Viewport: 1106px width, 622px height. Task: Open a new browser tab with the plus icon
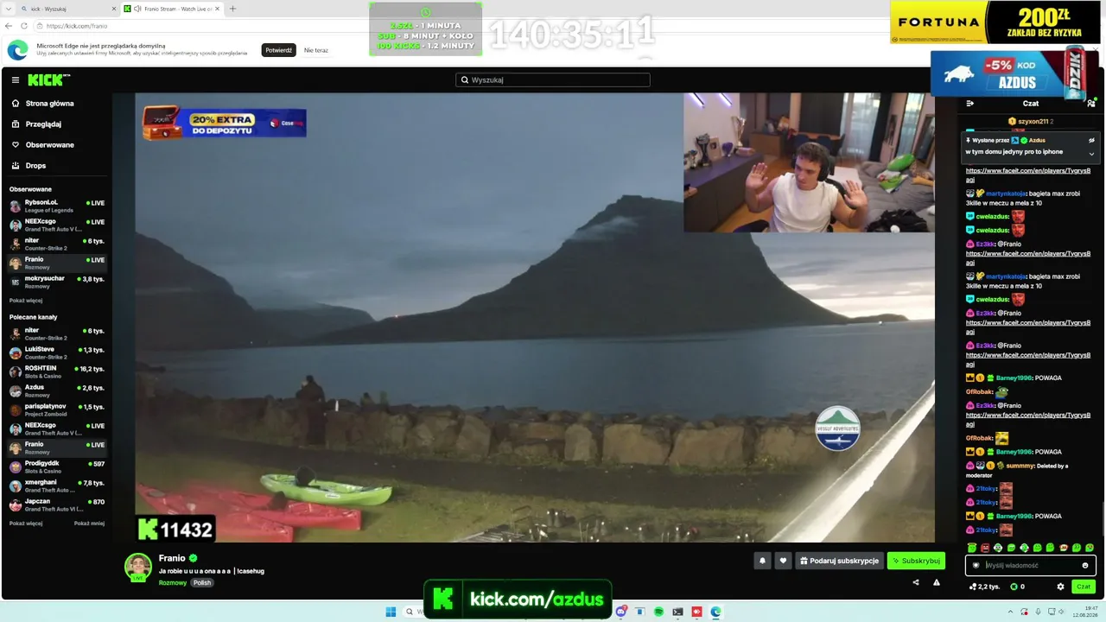click(232, 9)
